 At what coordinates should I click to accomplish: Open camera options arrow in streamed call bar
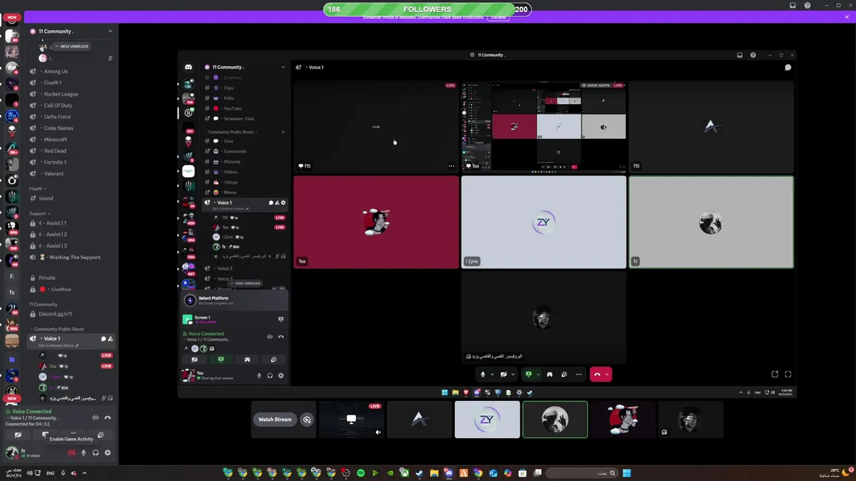point(513,374)
